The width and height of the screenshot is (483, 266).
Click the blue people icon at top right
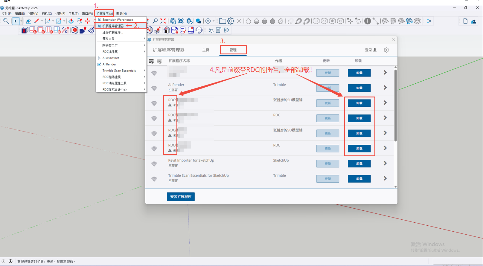[473, 21]
